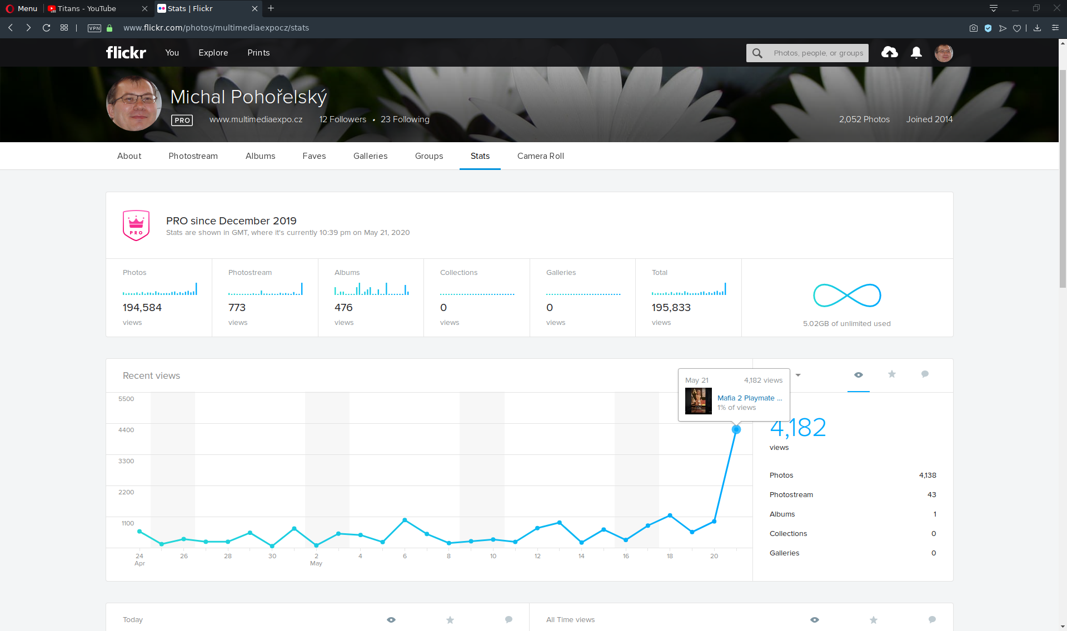
Task: Open the Camera Roll tab
Action: tap(540, 156)
